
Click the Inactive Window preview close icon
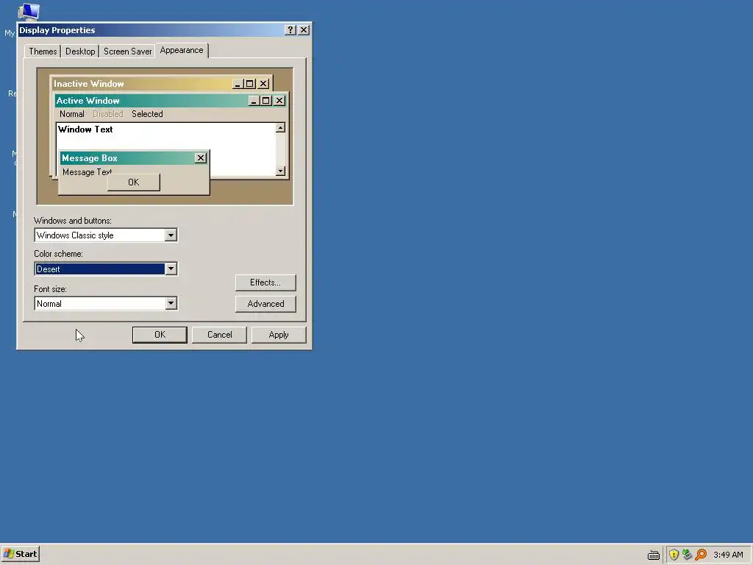[x=263, y=84]
